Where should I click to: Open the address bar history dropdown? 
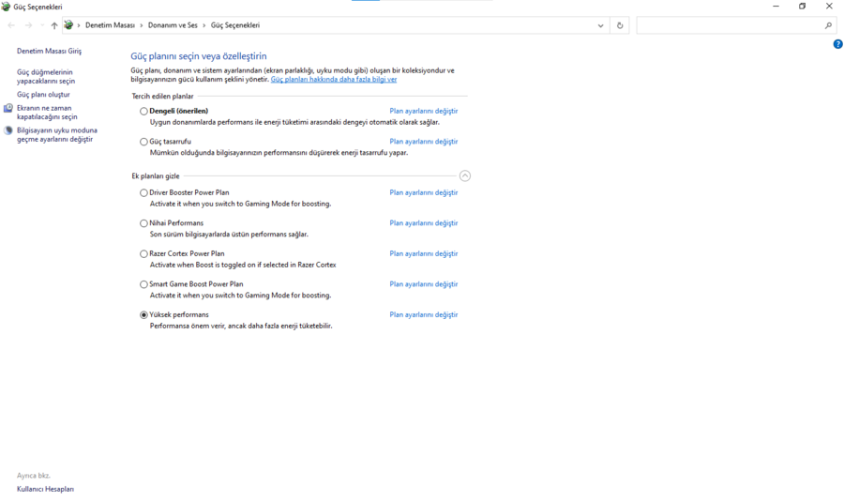click(600, 25)
